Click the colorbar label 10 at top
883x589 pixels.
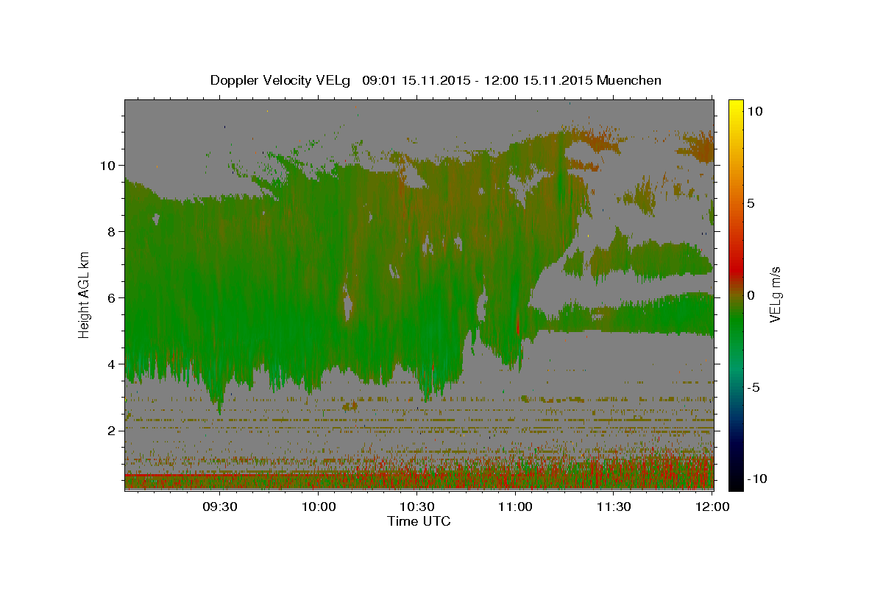754,110
